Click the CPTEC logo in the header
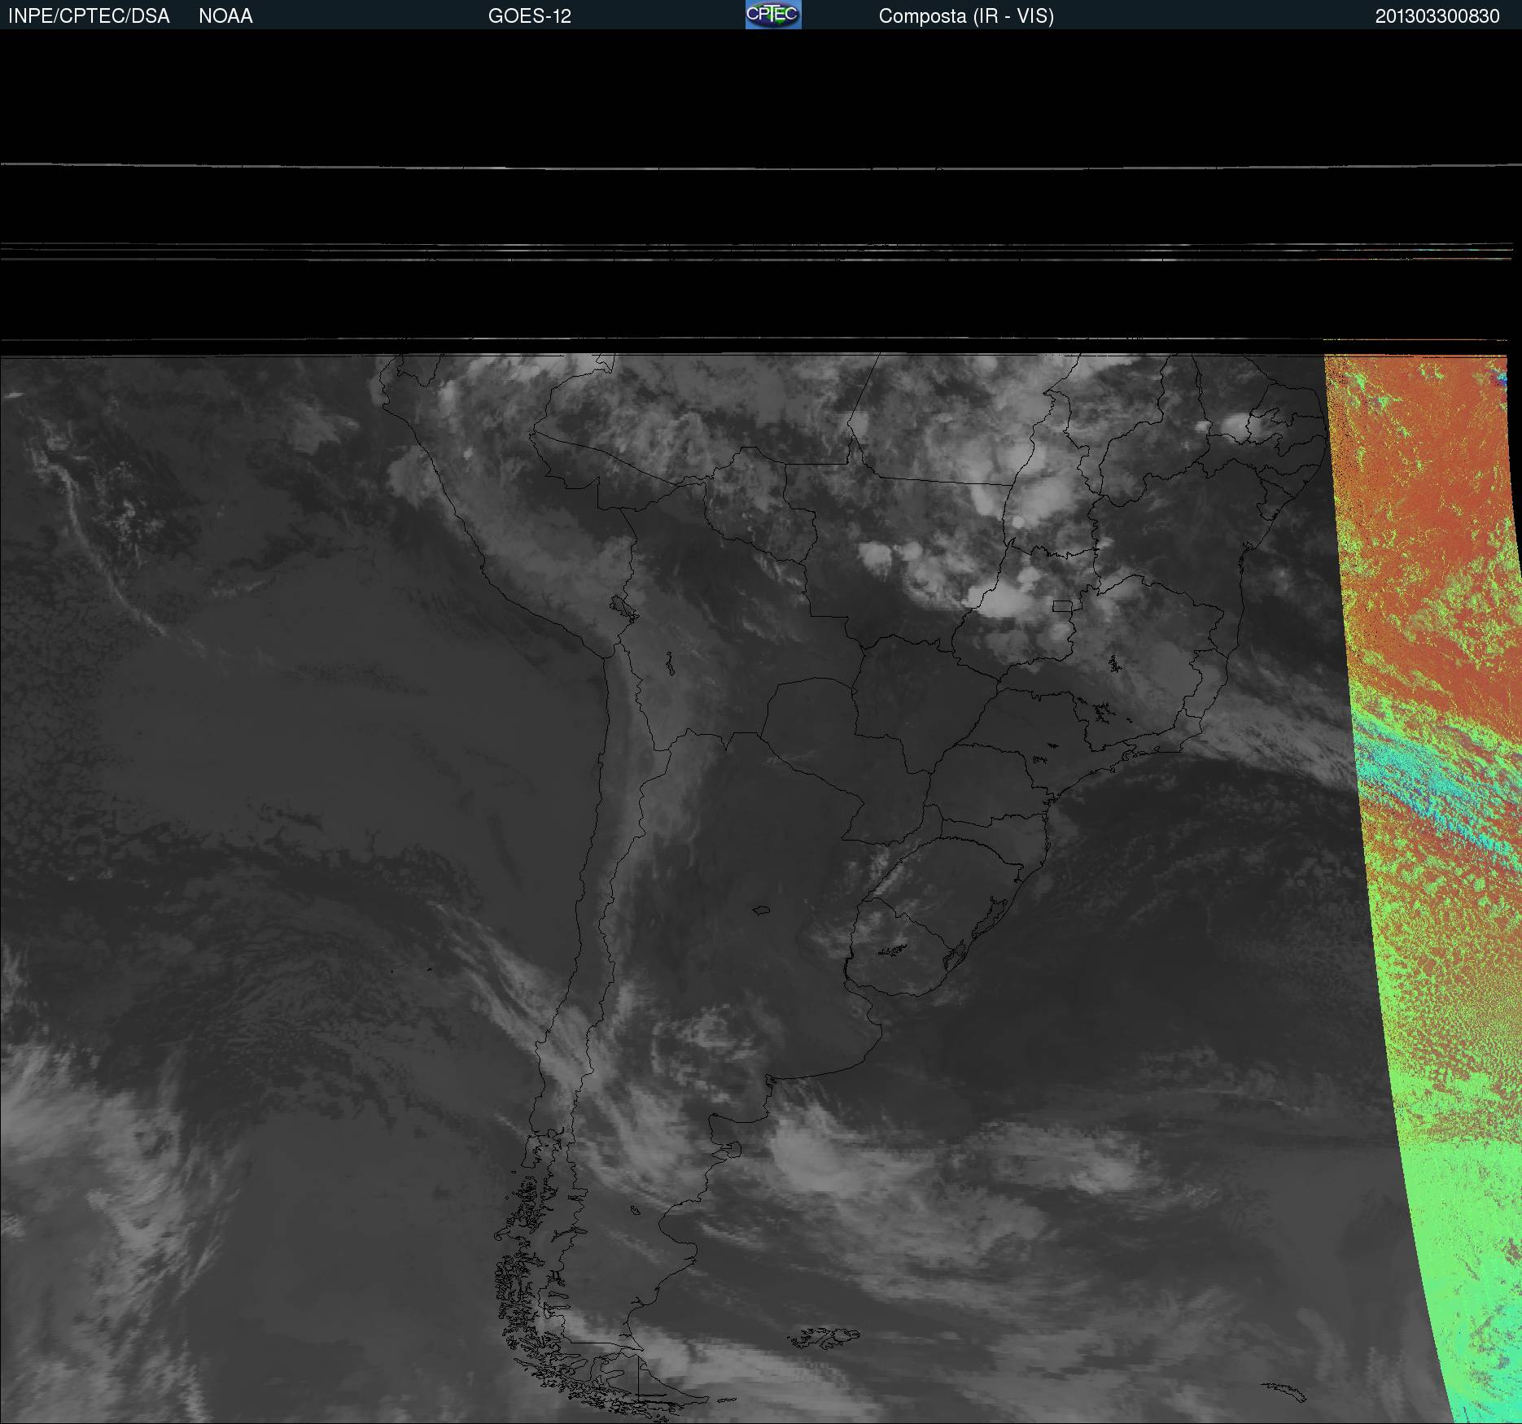 click(x=773, y=15)
